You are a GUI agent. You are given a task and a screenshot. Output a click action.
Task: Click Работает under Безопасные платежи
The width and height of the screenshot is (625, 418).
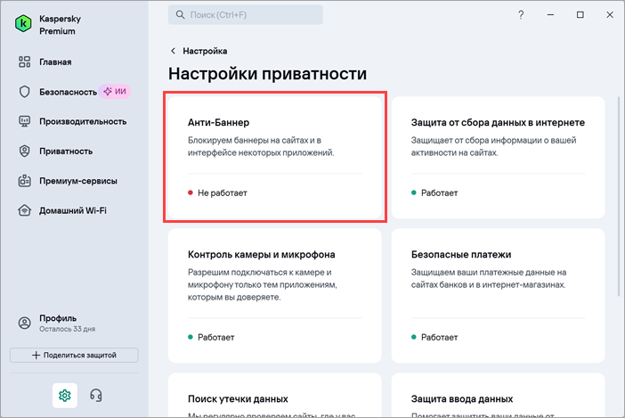pos(439,337)
